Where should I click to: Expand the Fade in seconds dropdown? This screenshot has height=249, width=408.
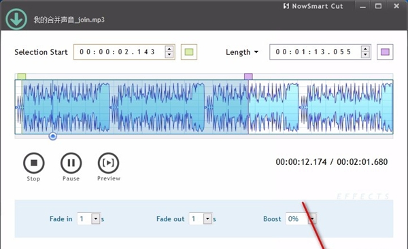coord(96,218)
